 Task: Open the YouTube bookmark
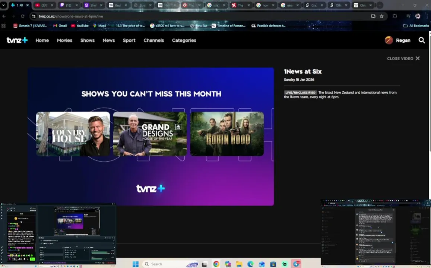pos(80,26)
